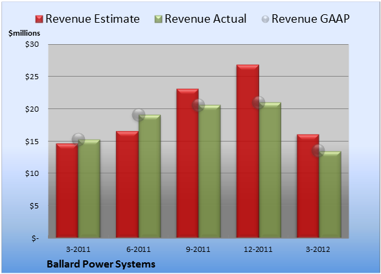Click the '$20' y-axis value
Image resolution: width=381 pixels, height=274 pixels.
32,109
